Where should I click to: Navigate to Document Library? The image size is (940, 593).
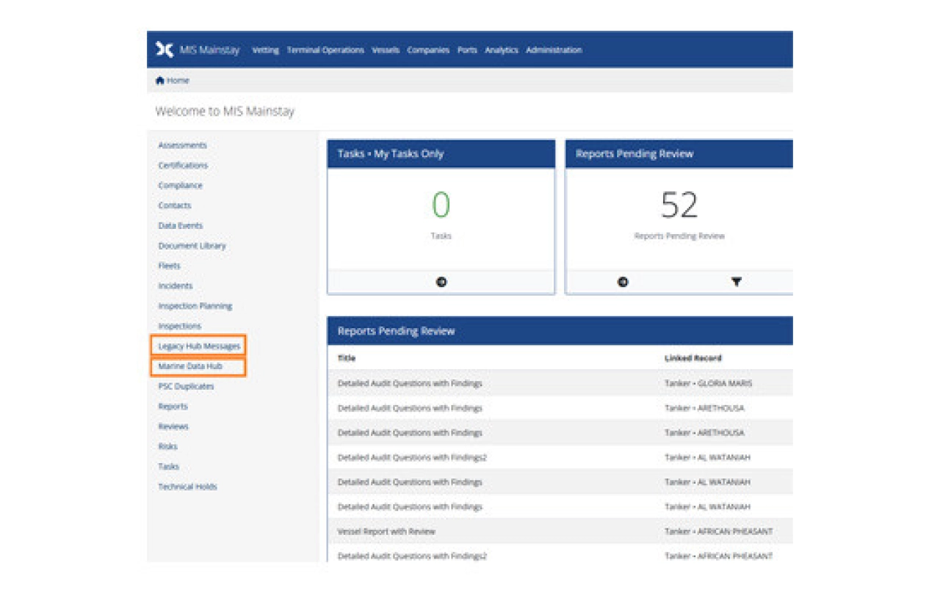(192, 246)
